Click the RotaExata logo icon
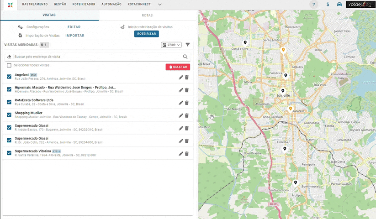 pyautogui.click(x=10, y=5)
